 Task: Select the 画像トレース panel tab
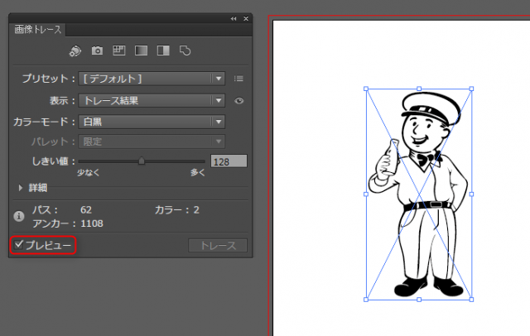tap(39, 29)
